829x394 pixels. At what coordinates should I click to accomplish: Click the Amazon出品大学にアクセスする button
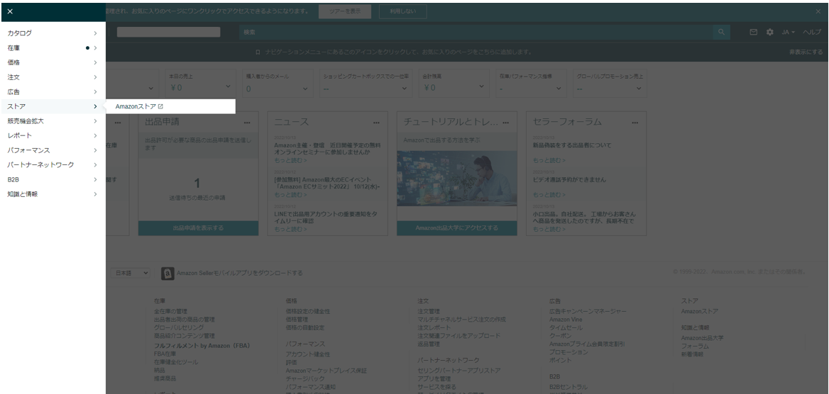(x=457, y=228)
